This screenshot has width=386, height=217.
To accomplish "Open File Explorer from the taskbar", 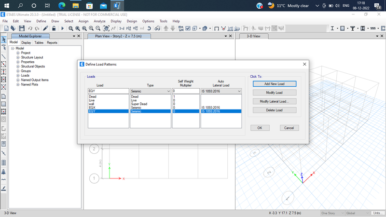I will coord(76,5).
